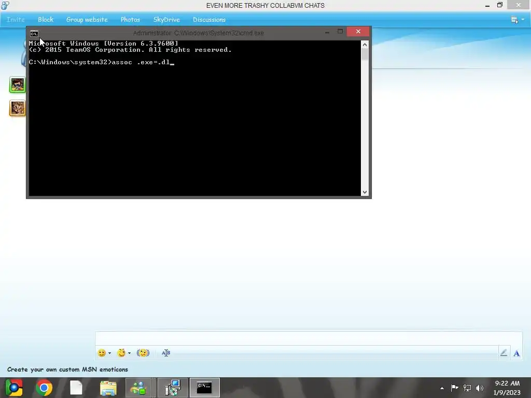Switch to Command Prompt taskbar button
531x398 pixels.
[x=204, y=388]
